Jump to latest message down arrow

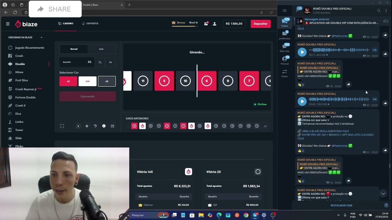click(x=383, y=194)
